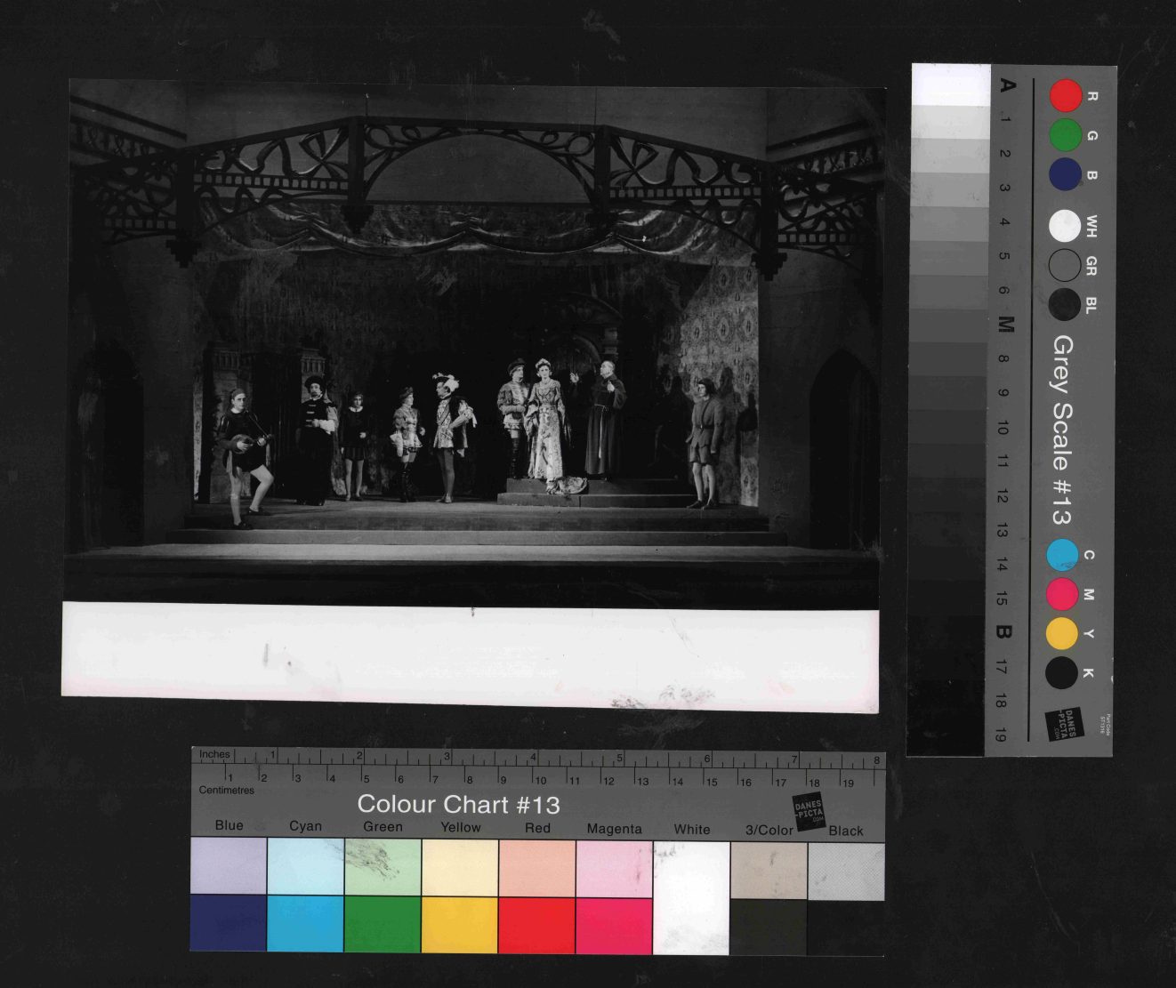Viewport: 1176px width, 988px height.
Task: Click the magenta circle labeled M
Action: click(1062, 594)
